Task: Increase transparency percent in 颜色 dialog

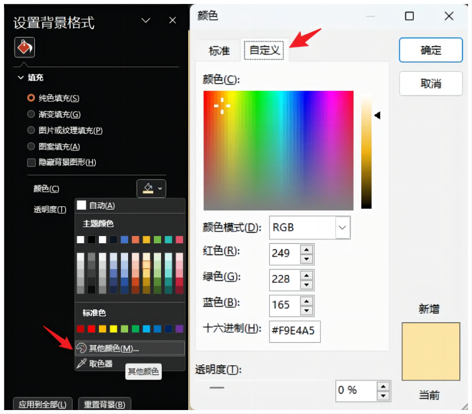Action: point(383,386)
